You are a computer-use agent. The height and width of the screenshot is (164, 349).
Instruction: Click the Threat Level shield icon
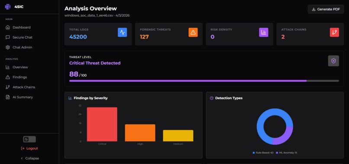[x=333, y=61]
